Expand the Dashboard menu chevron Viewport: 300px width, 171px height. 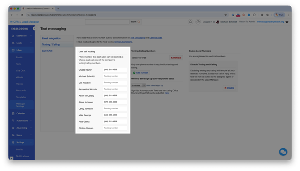tap(31, 36)
